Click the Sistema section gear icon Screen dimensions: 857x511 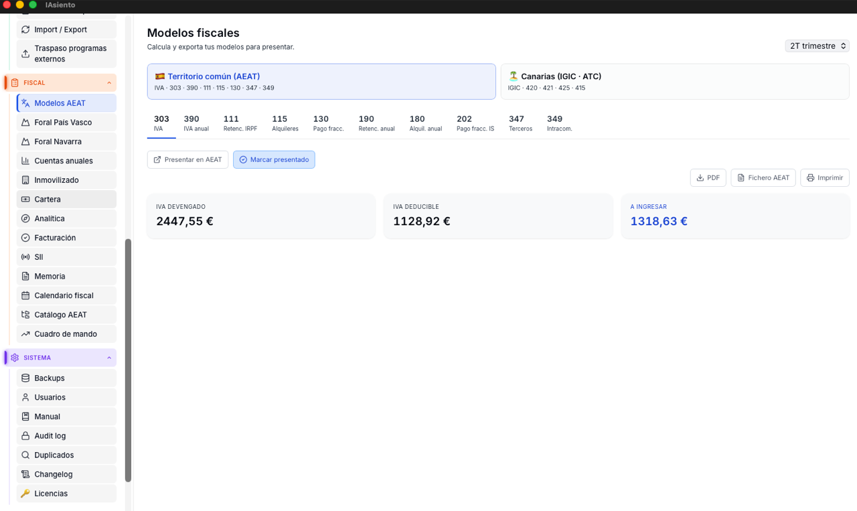coord(15,358)
